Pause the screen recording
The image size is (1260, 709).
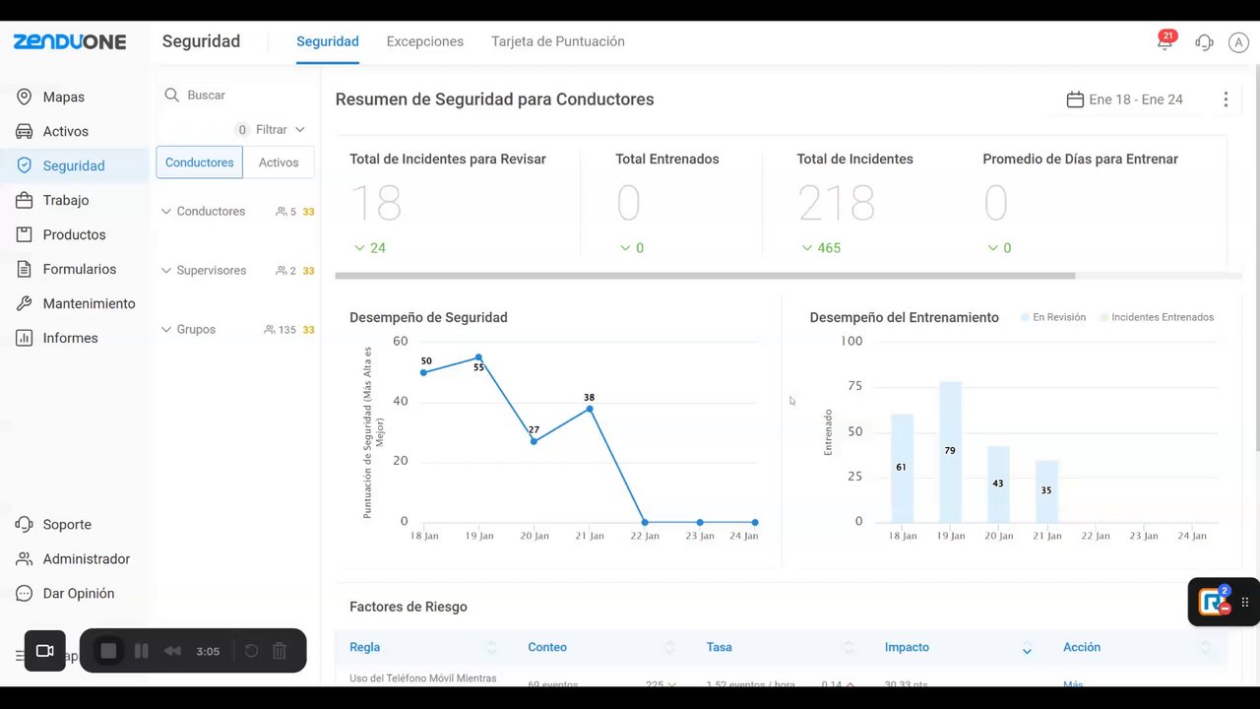[x=141, y=651]
